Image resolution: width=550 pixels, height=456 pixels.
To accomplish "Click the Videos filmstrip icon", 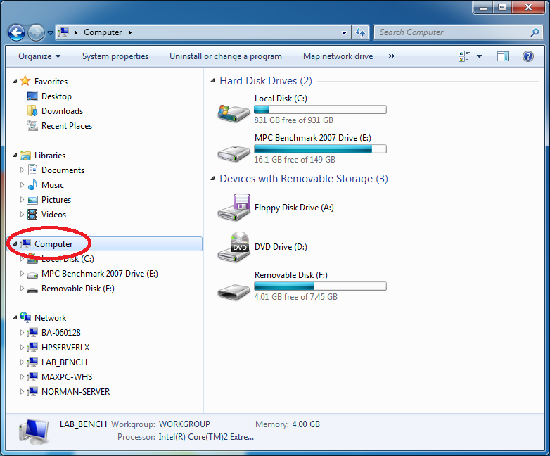I will (x=32, y=214).
